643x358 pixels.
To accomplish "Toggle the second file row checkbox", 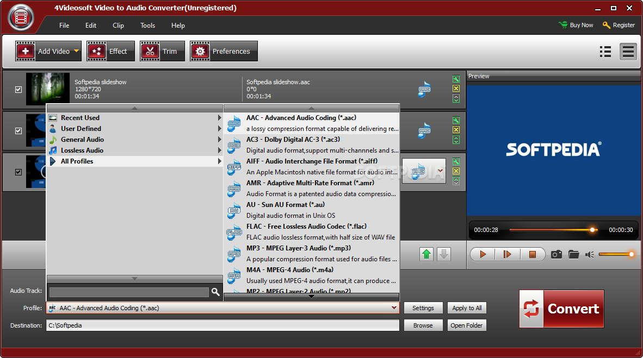I will pyautogui.click(x=18, y=131).
